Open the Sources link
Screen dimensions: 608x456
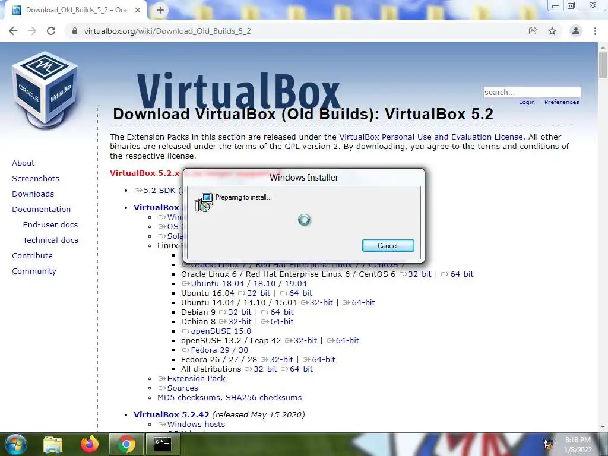tap(182, 388)
